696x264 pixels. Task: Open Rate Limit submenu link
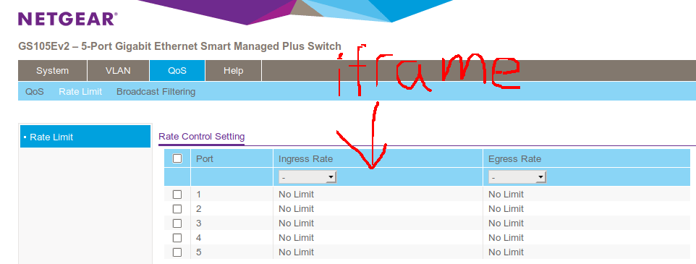(x=80, y=92)
